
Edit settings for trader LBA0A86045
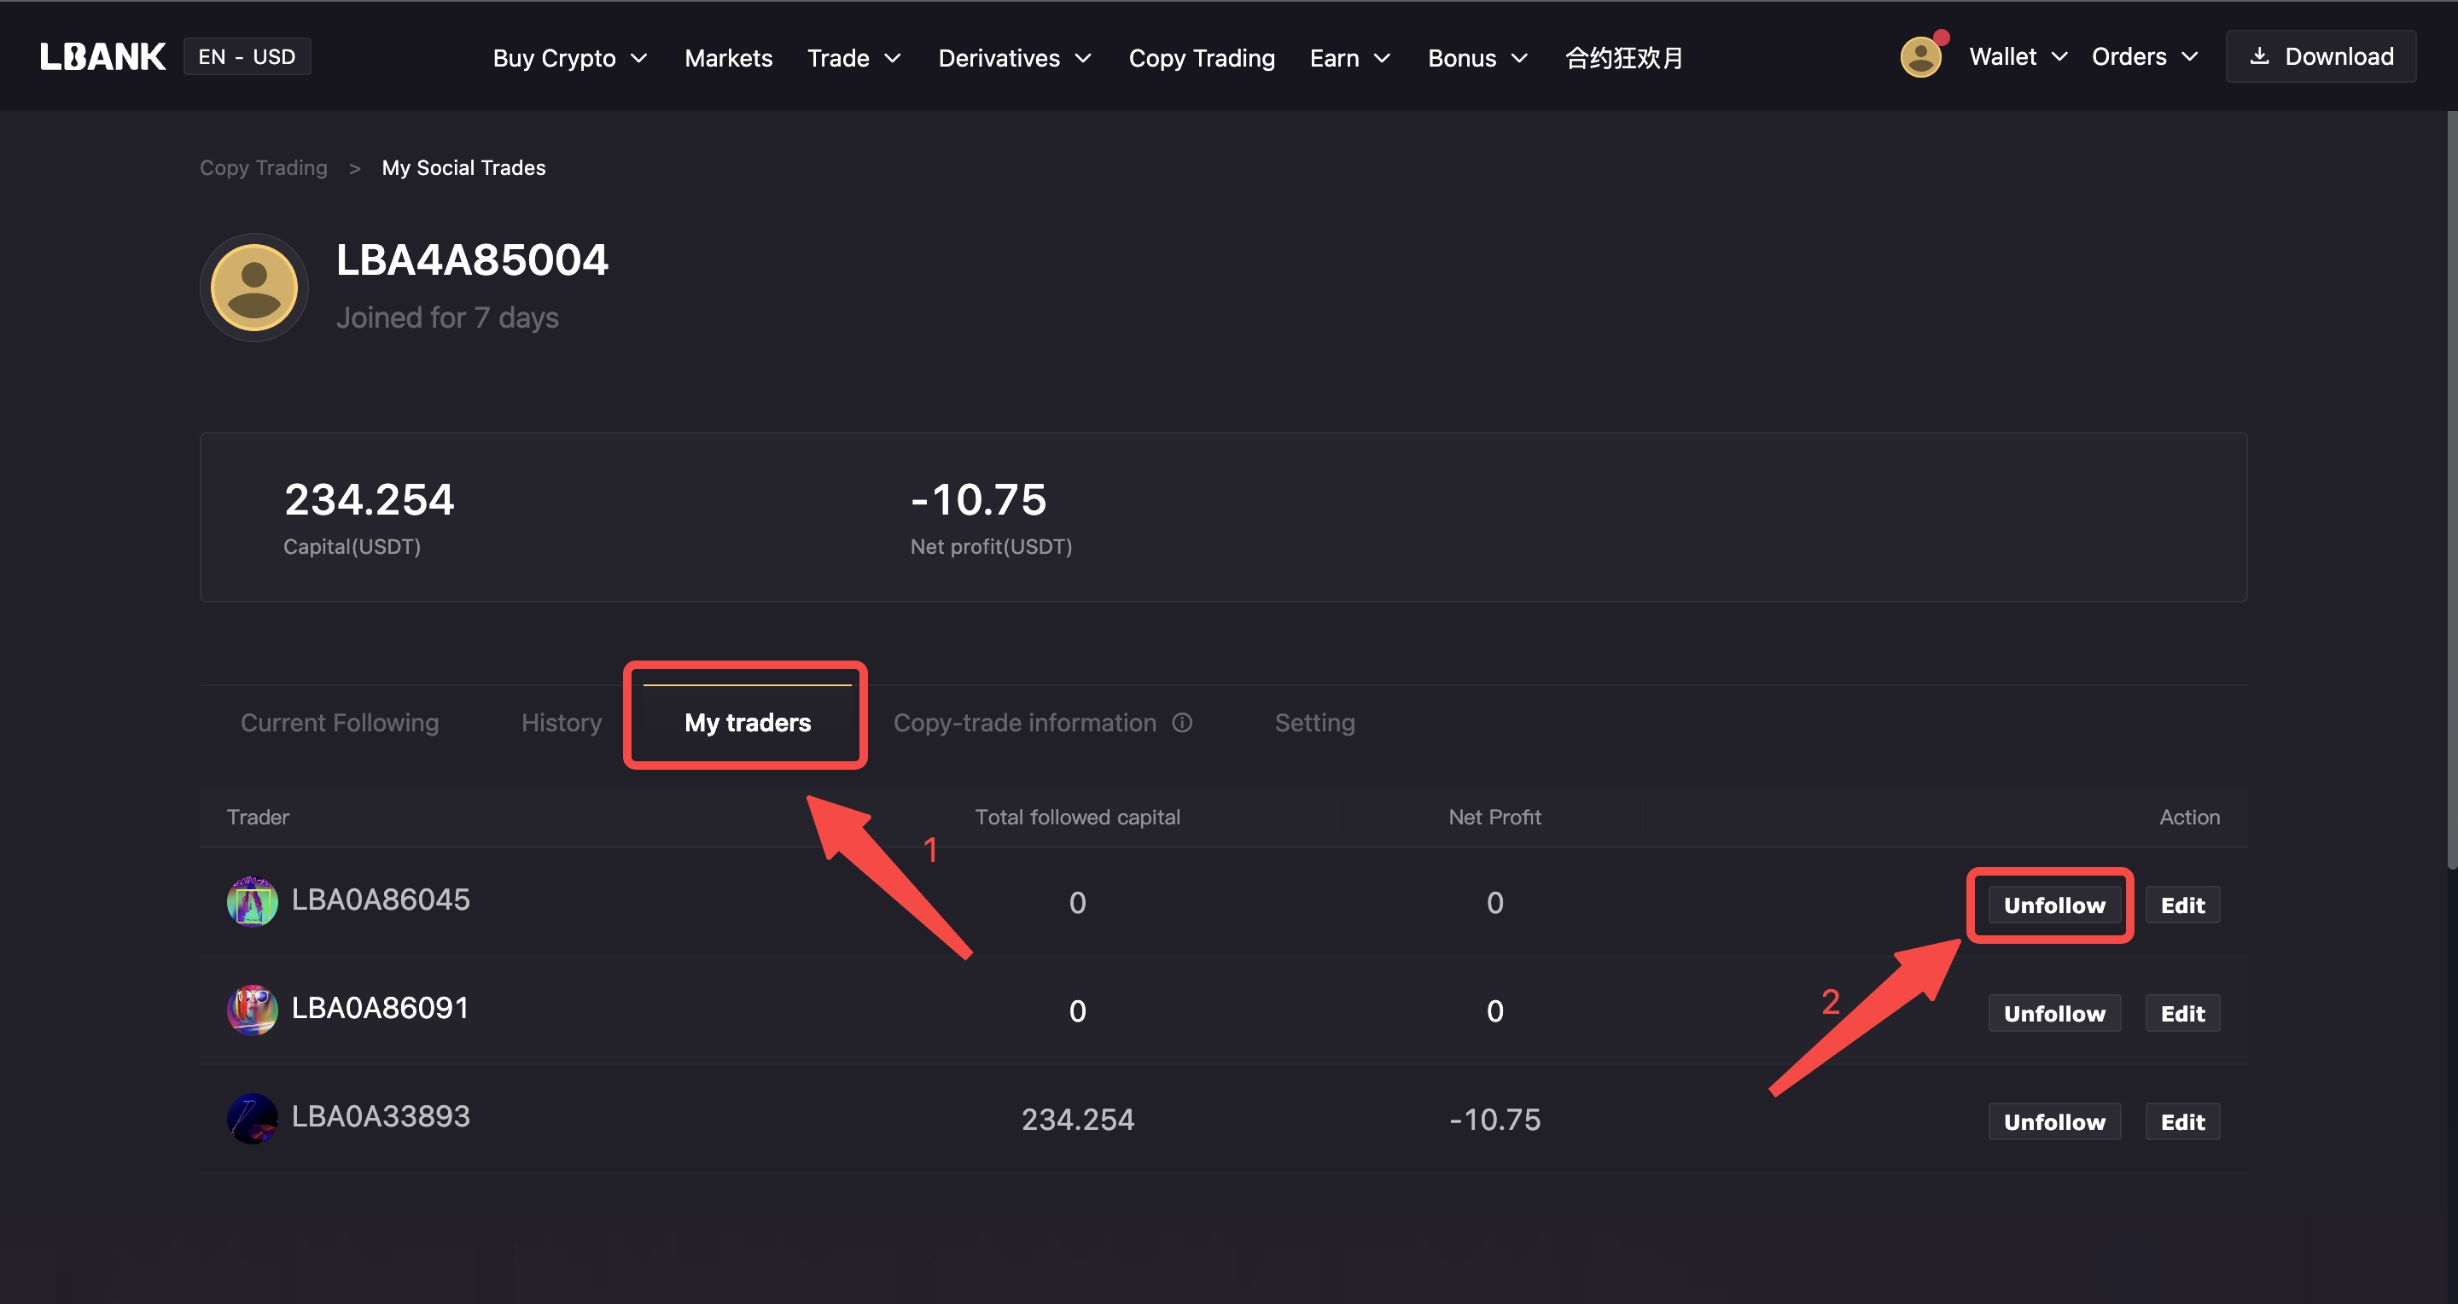coord(2182,905)
